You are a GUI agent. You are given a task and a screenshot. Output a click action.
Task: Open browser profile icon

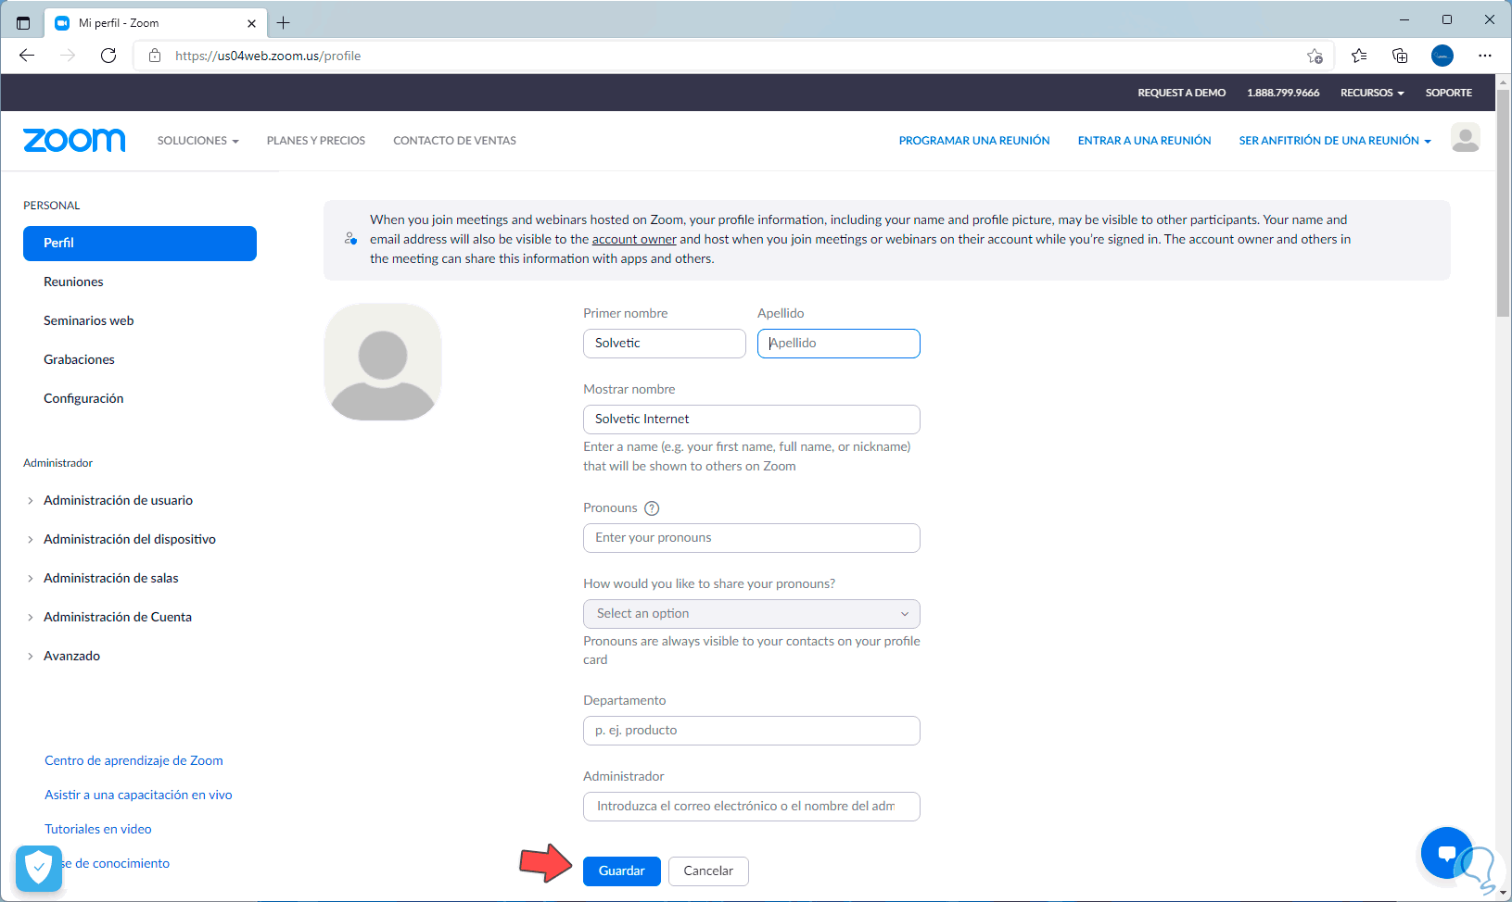1442,56
